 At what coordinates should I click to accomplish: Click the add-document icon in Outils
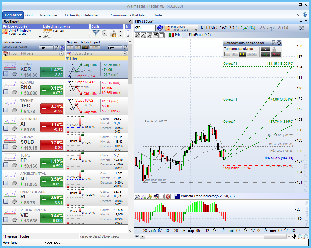coord(113,33)
